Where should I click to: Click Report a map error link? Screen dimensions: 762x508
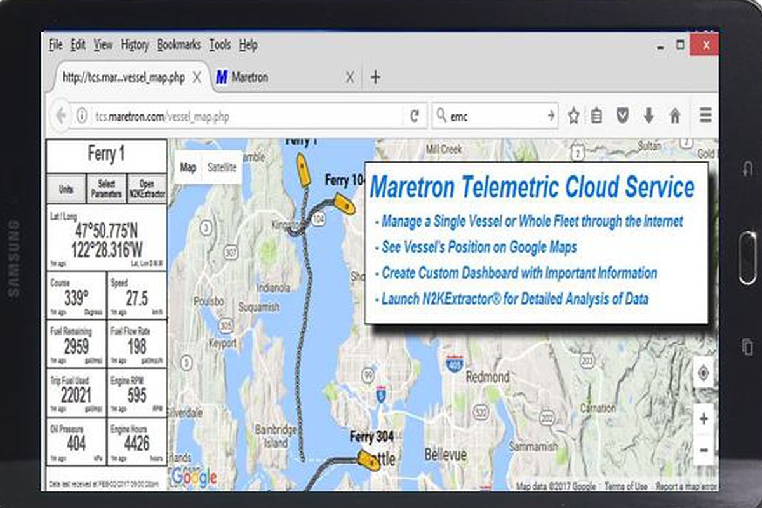686,486
